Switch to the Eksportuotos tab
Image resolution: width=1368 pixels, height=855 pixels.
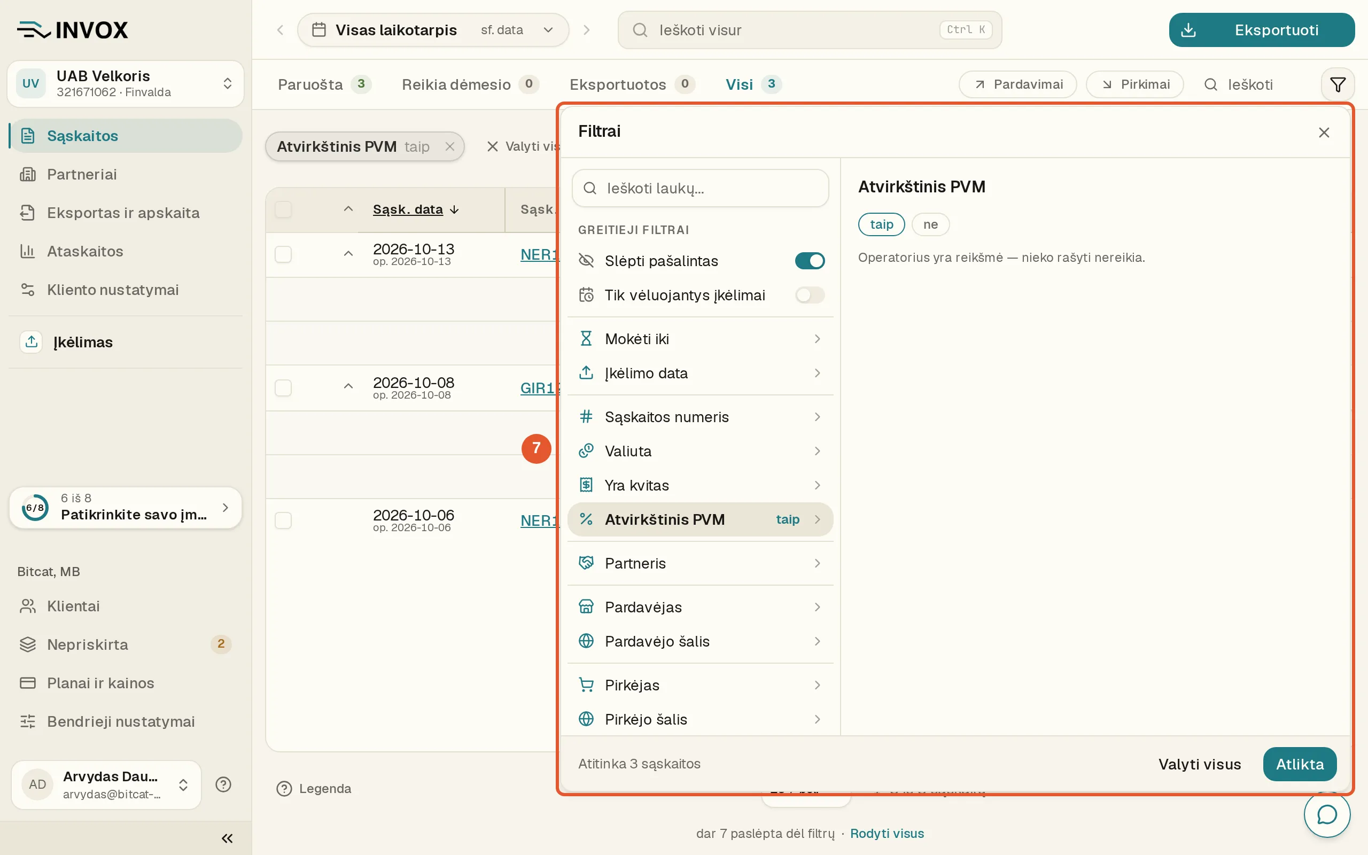click(x=632, y=84)
